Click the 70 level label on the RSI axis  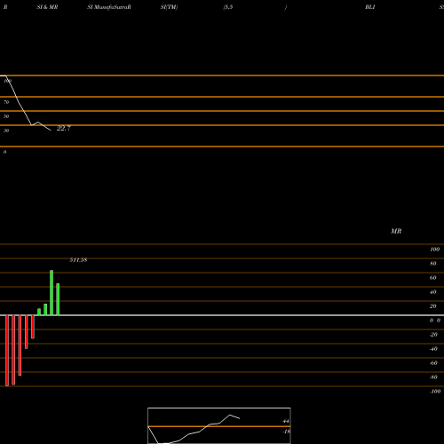[x=6, y=102]
